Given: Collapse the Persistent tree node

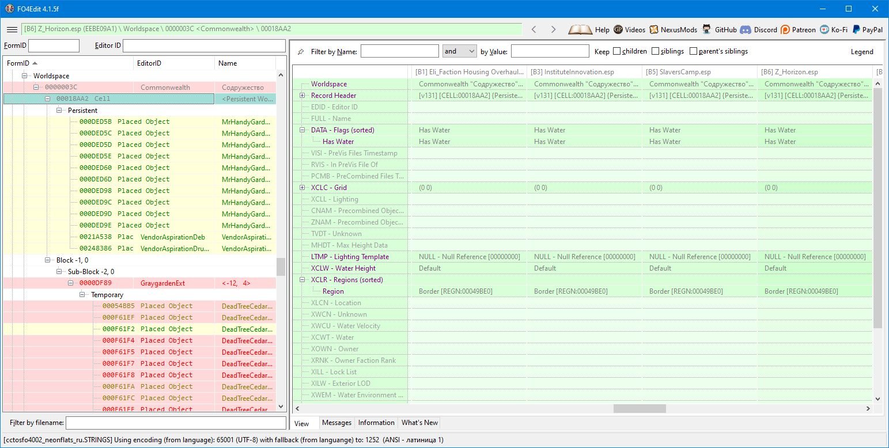Looking at the screenshot, I should click(60, 110).
